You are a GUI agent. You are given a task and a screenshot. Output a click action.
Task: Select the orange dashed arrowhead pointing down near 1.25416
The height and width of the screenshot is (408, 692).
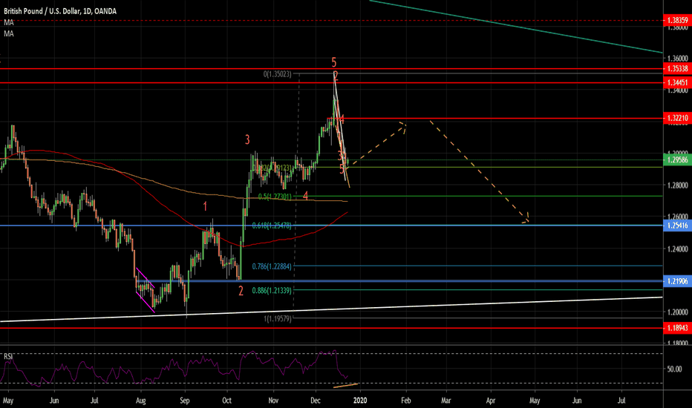525,218
